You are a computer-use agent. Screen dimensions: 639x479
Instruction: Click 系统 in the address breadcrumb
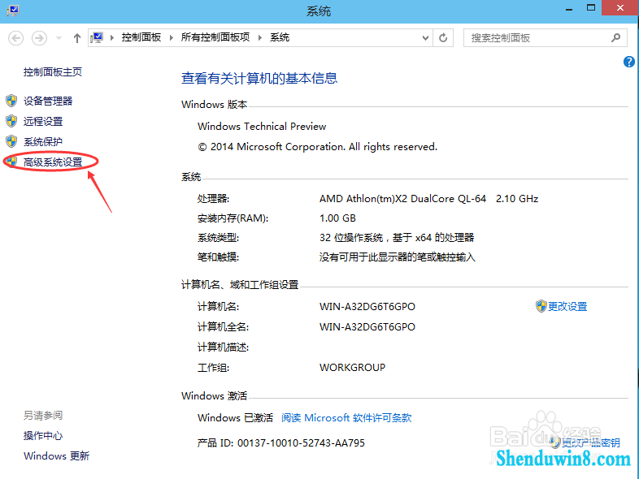point(280,37)
